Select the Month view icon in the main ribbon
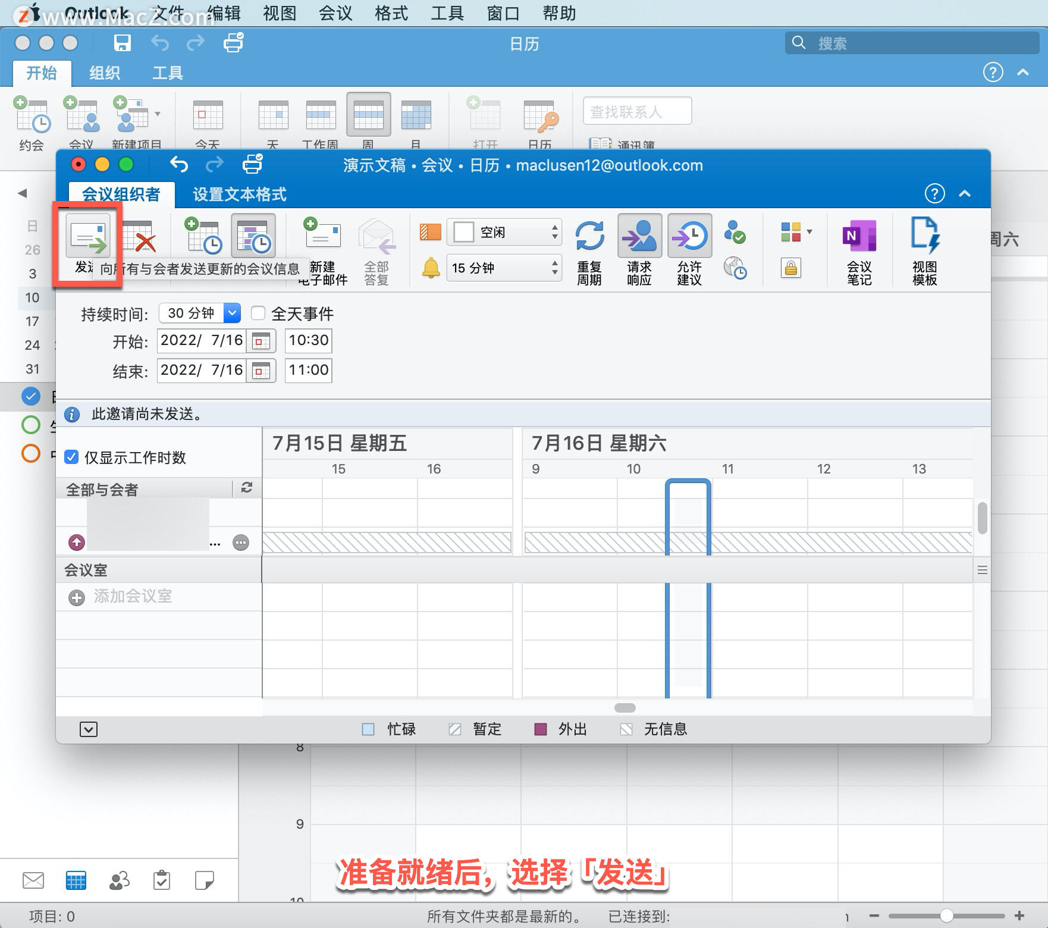1048x928 pixels. pyautogui.click(x=416, y=115)
